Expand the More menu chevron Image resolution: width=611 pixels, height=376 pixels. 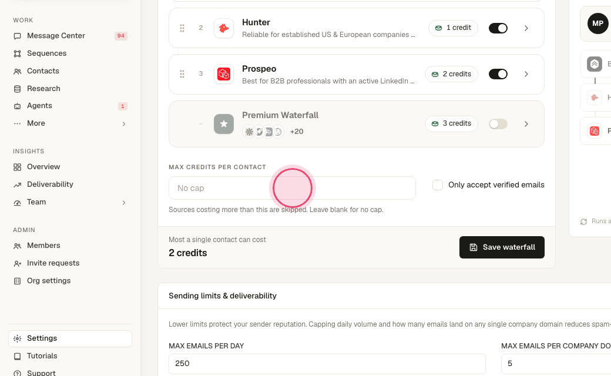click(x=124, y=124)
